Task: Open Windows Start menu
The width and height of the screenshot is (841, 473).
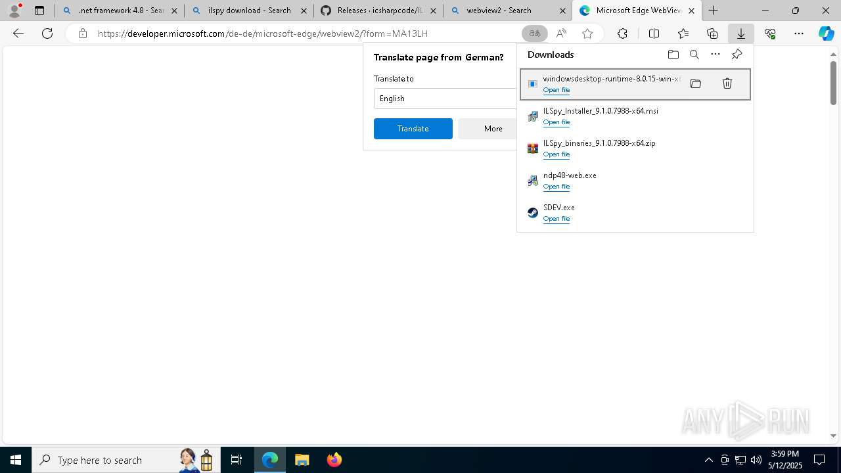Action: click(x=16, y=460)
